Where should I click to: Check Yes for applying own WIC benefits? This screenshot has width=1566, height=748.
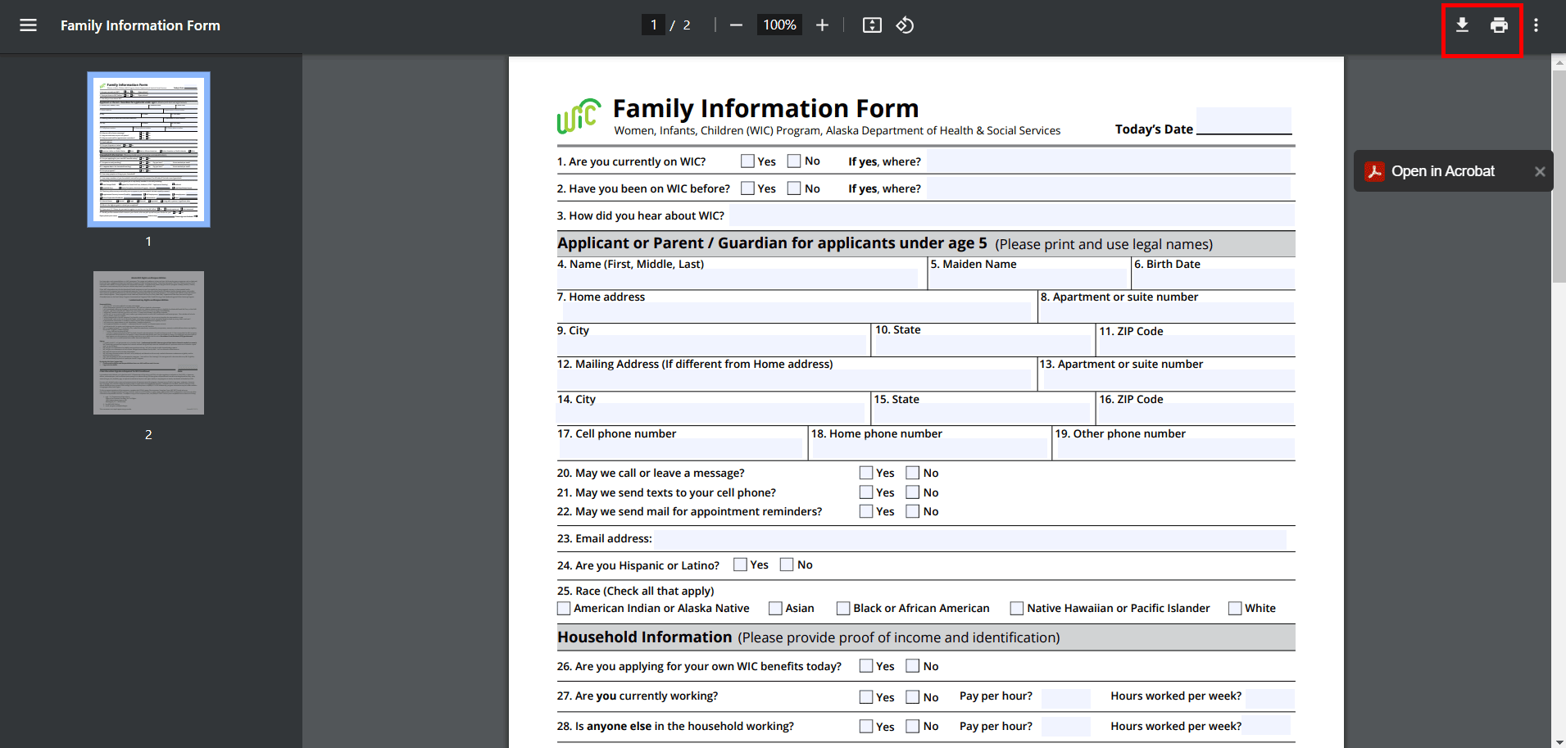point(866,666)
